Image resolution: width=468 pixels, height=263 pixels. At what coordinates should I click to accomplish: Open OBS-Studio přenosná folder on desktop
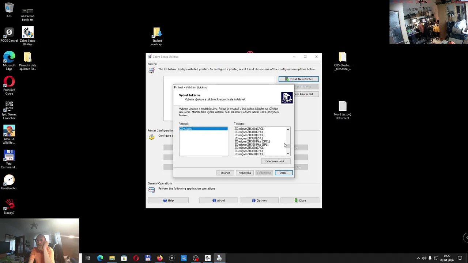point(342,61)
